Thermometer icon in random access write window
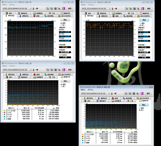 (112, 94)
